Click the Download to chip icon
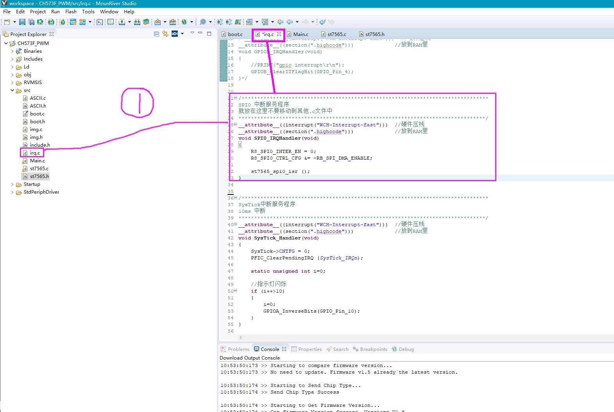614x412 pixels. [122, 22]
